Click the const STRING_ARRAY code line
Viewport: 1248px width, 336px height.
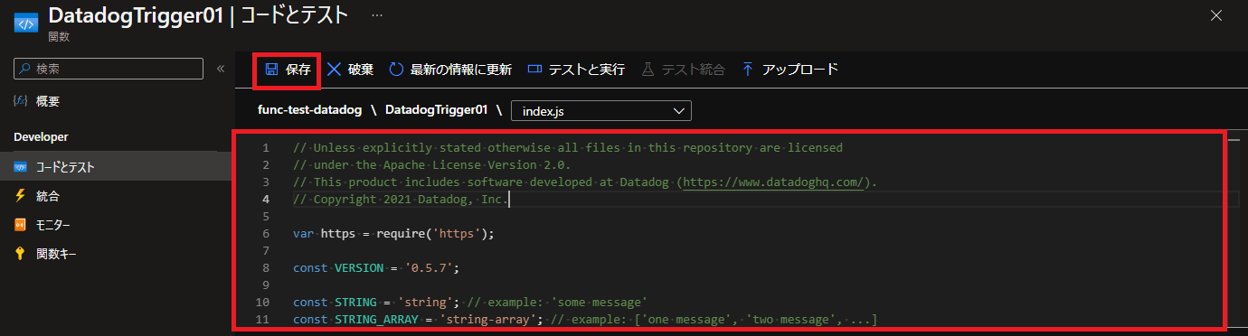point(585,320)
